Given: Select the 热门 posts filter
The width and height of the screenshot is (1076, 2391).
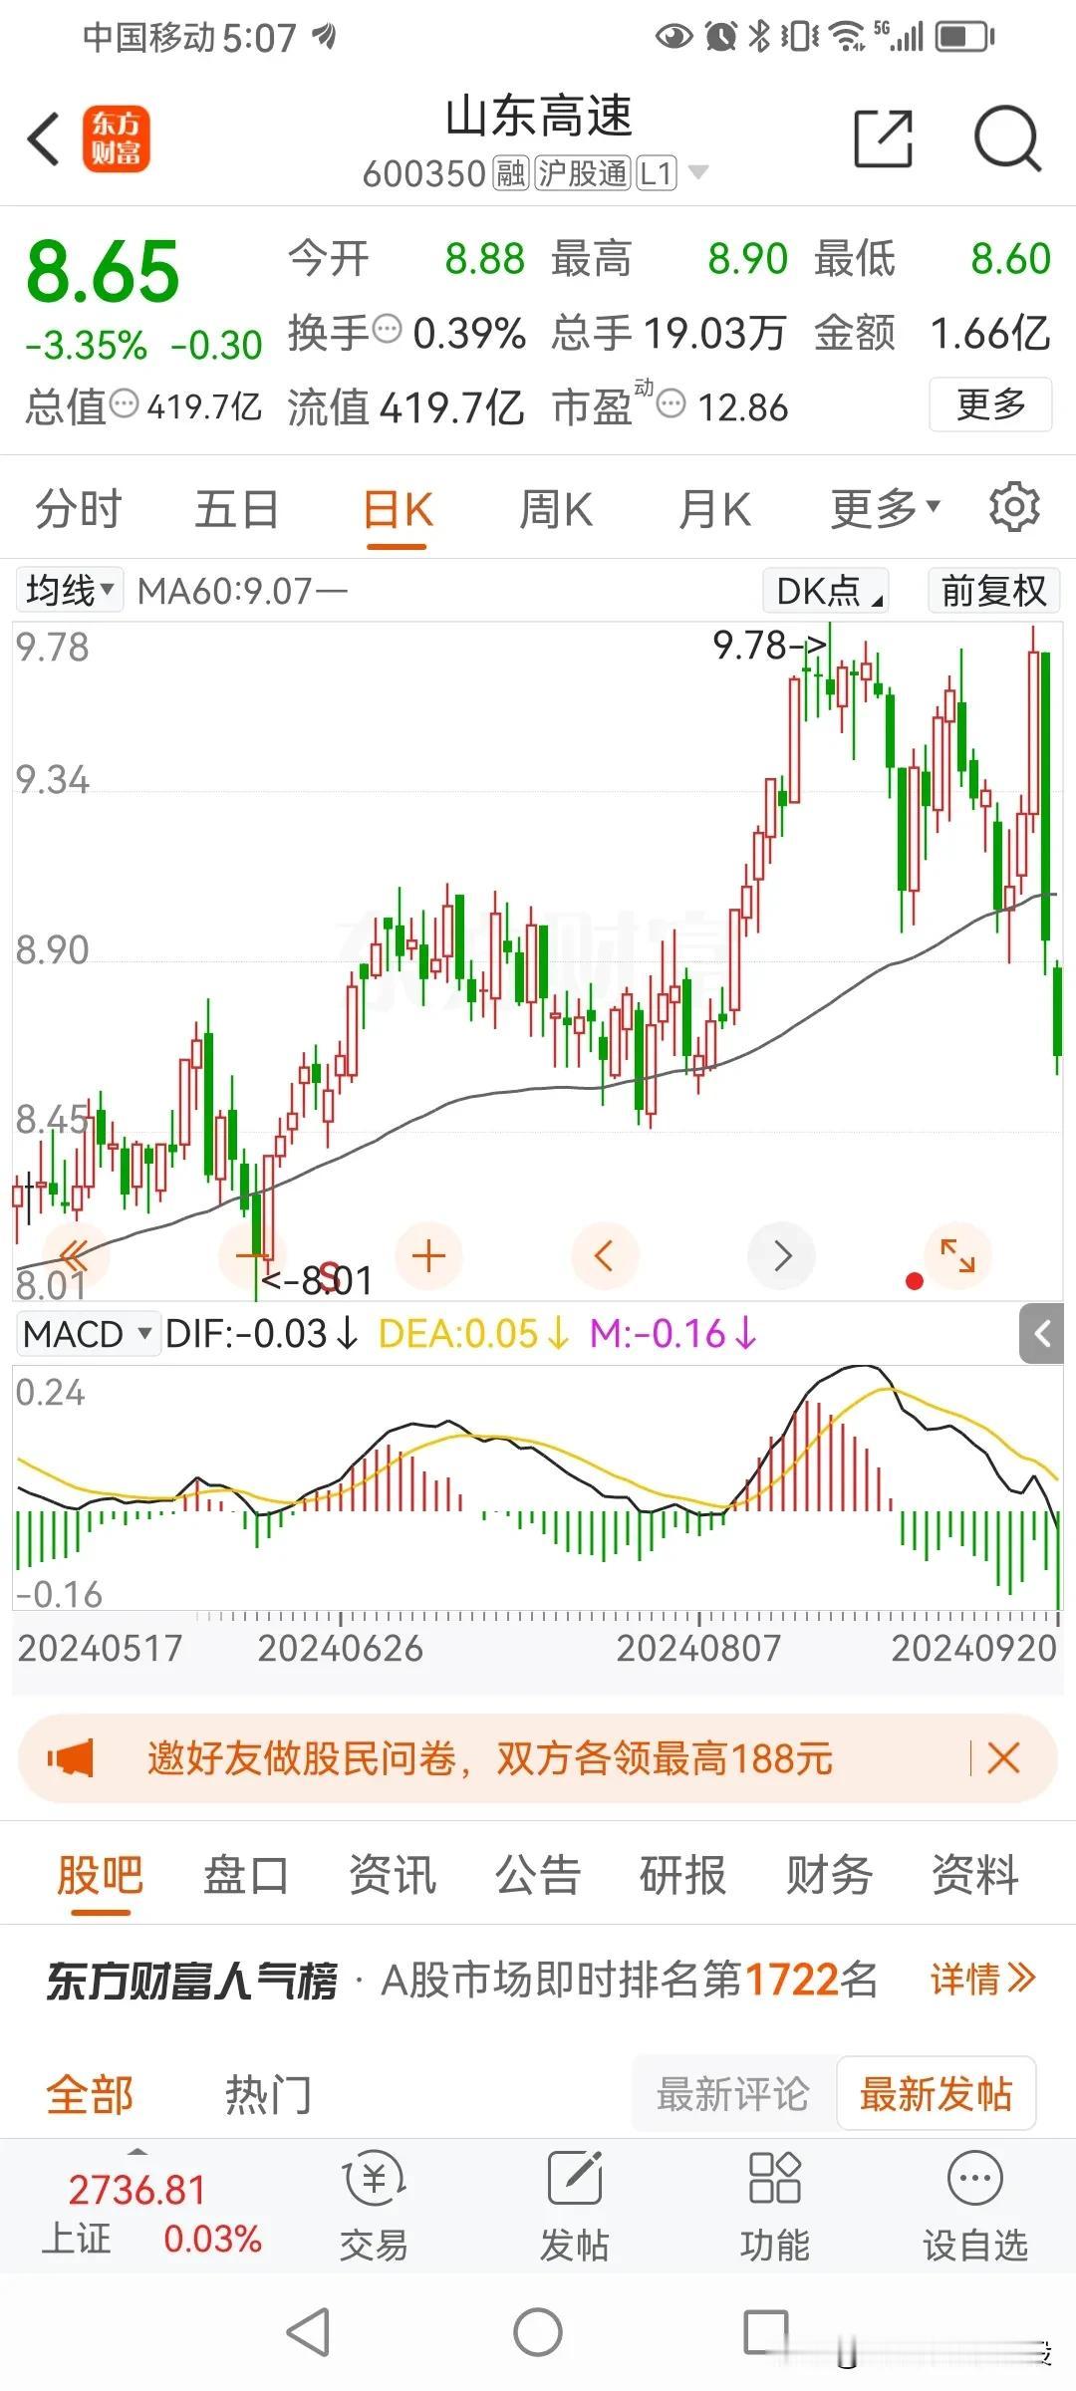Looking at the screenshot, I should (x=268, y=2094).
